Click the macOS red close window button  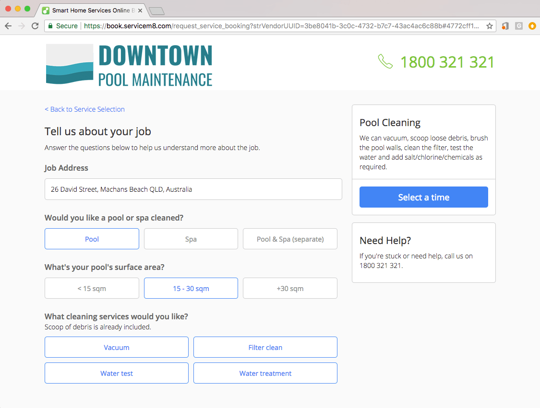pyautogui.click(x=8, y=9)
